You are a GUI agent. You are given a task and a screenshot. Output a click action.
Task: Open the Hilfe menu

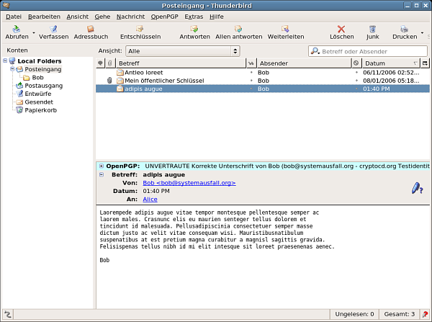coord(216,17)
